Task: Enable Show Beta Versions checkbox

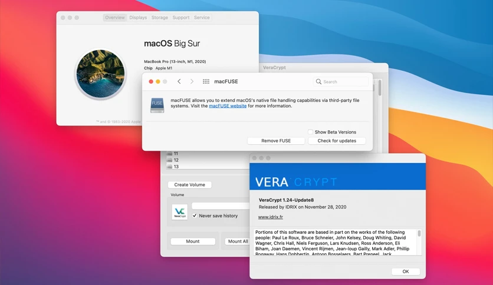Action: click(x=310, y=132)
